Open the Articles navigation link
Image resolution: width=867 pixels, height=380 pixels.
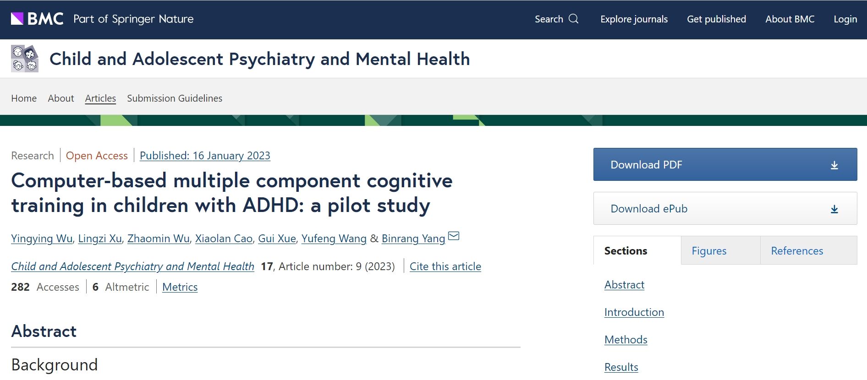coord(100,98)
